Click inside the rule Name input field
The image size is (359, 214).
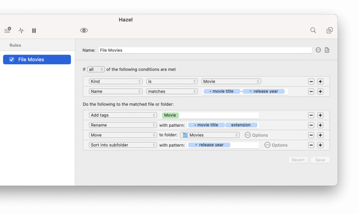203,50
